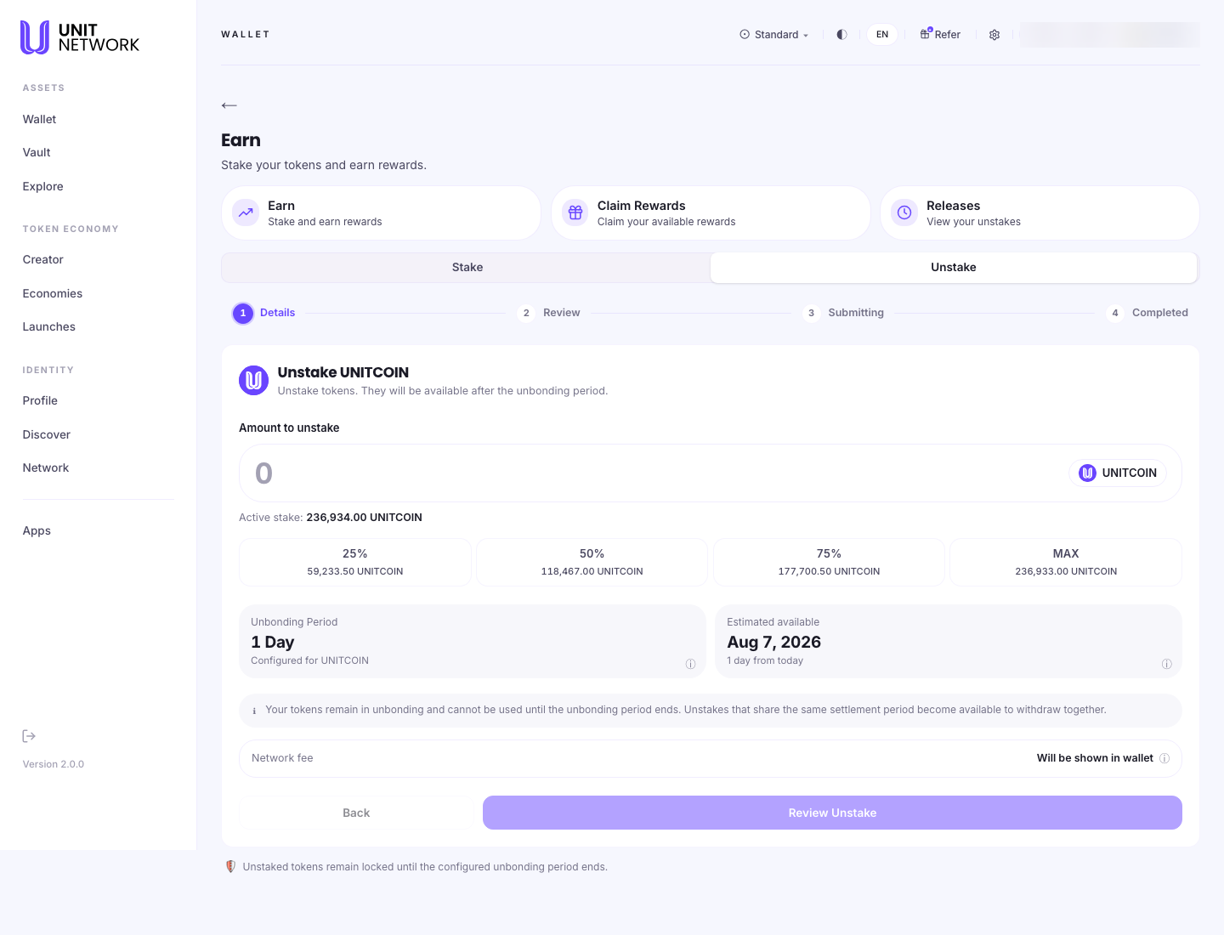Choose 25% unstake amount
The width and height of the screenshot is (1224, 935).
(x=355, y=562)
